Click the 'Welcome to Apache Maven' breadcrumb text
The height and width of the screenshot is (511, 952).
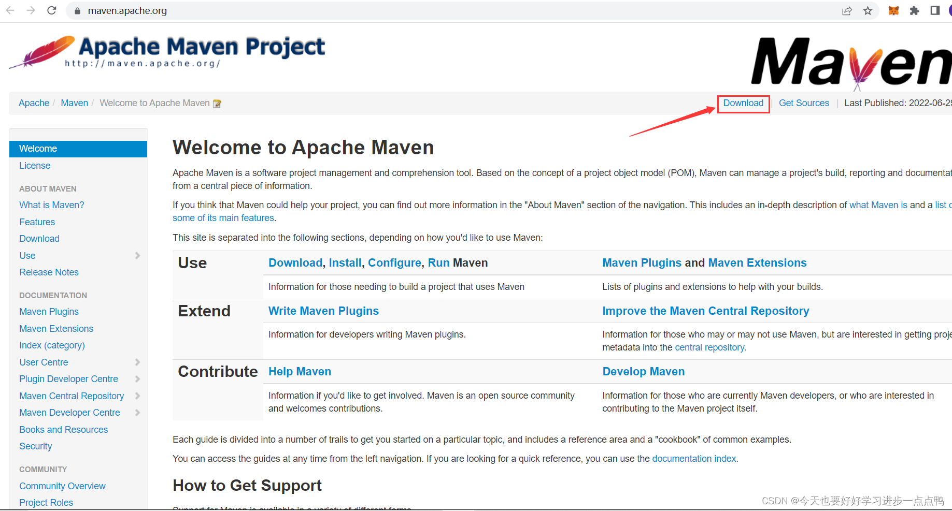(x=154, y=103)
